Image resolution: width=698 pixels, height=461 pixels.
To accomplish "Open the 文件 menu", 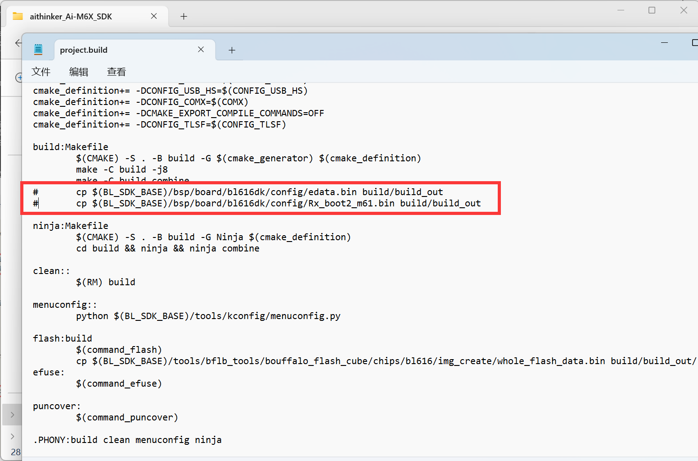I will 41,72.
